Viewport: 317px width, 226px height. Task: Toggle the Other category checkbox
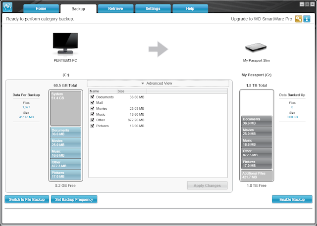93,120
